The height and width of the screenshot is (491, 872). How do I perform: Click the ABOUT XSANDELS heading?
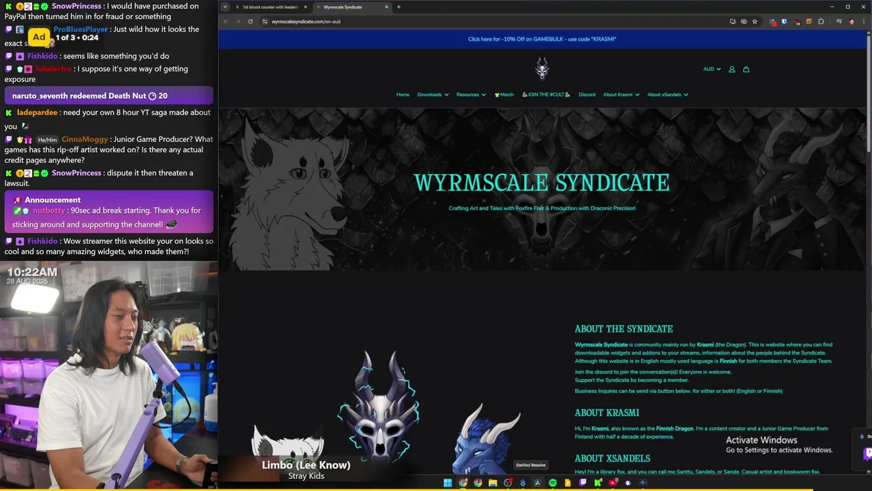pyautogui.click(x=612, y=458)
